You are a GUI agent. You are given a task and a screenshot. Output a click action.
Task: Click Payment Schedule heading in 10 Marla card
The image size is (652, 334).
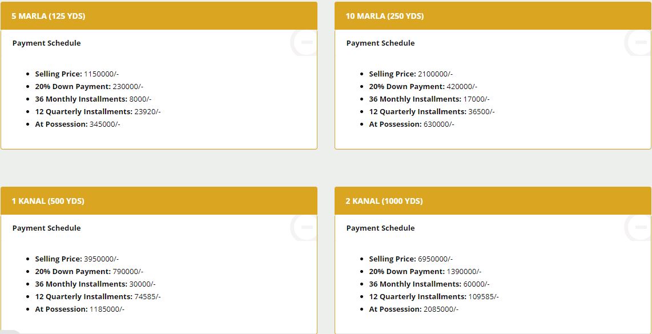coord(381,43)
